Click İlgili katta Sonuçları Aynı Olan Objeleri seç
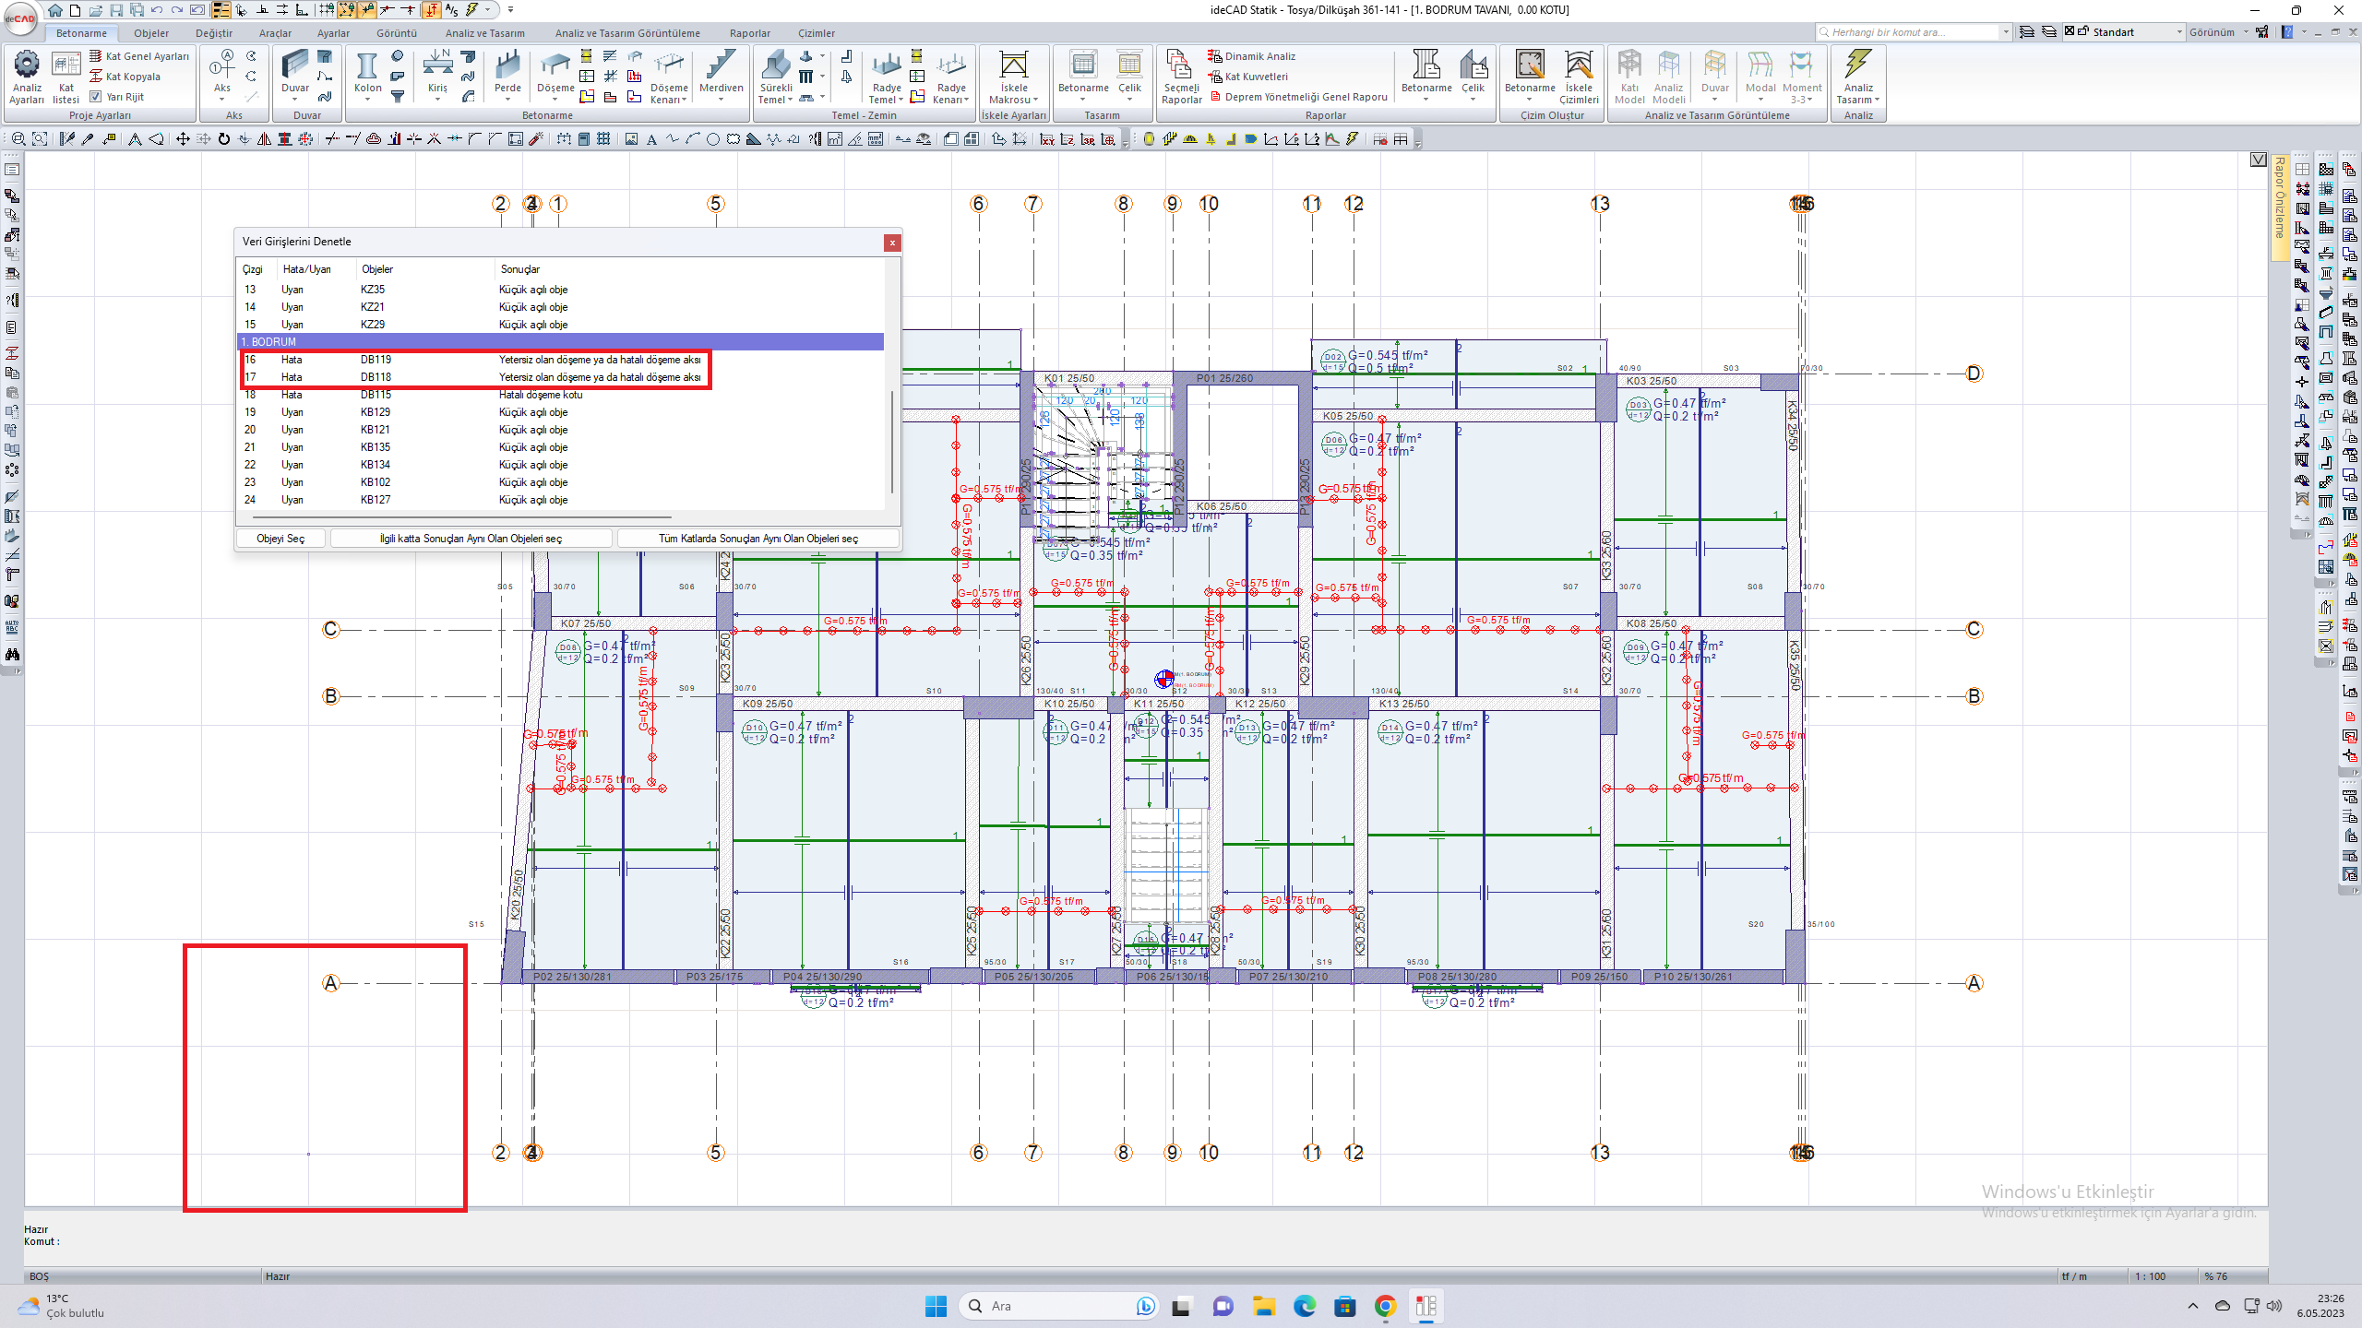 (x=471, y=539)
